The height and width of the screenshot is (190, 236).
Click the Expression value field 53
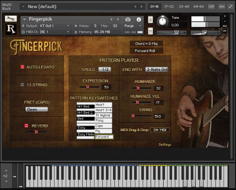coord(106,87)
